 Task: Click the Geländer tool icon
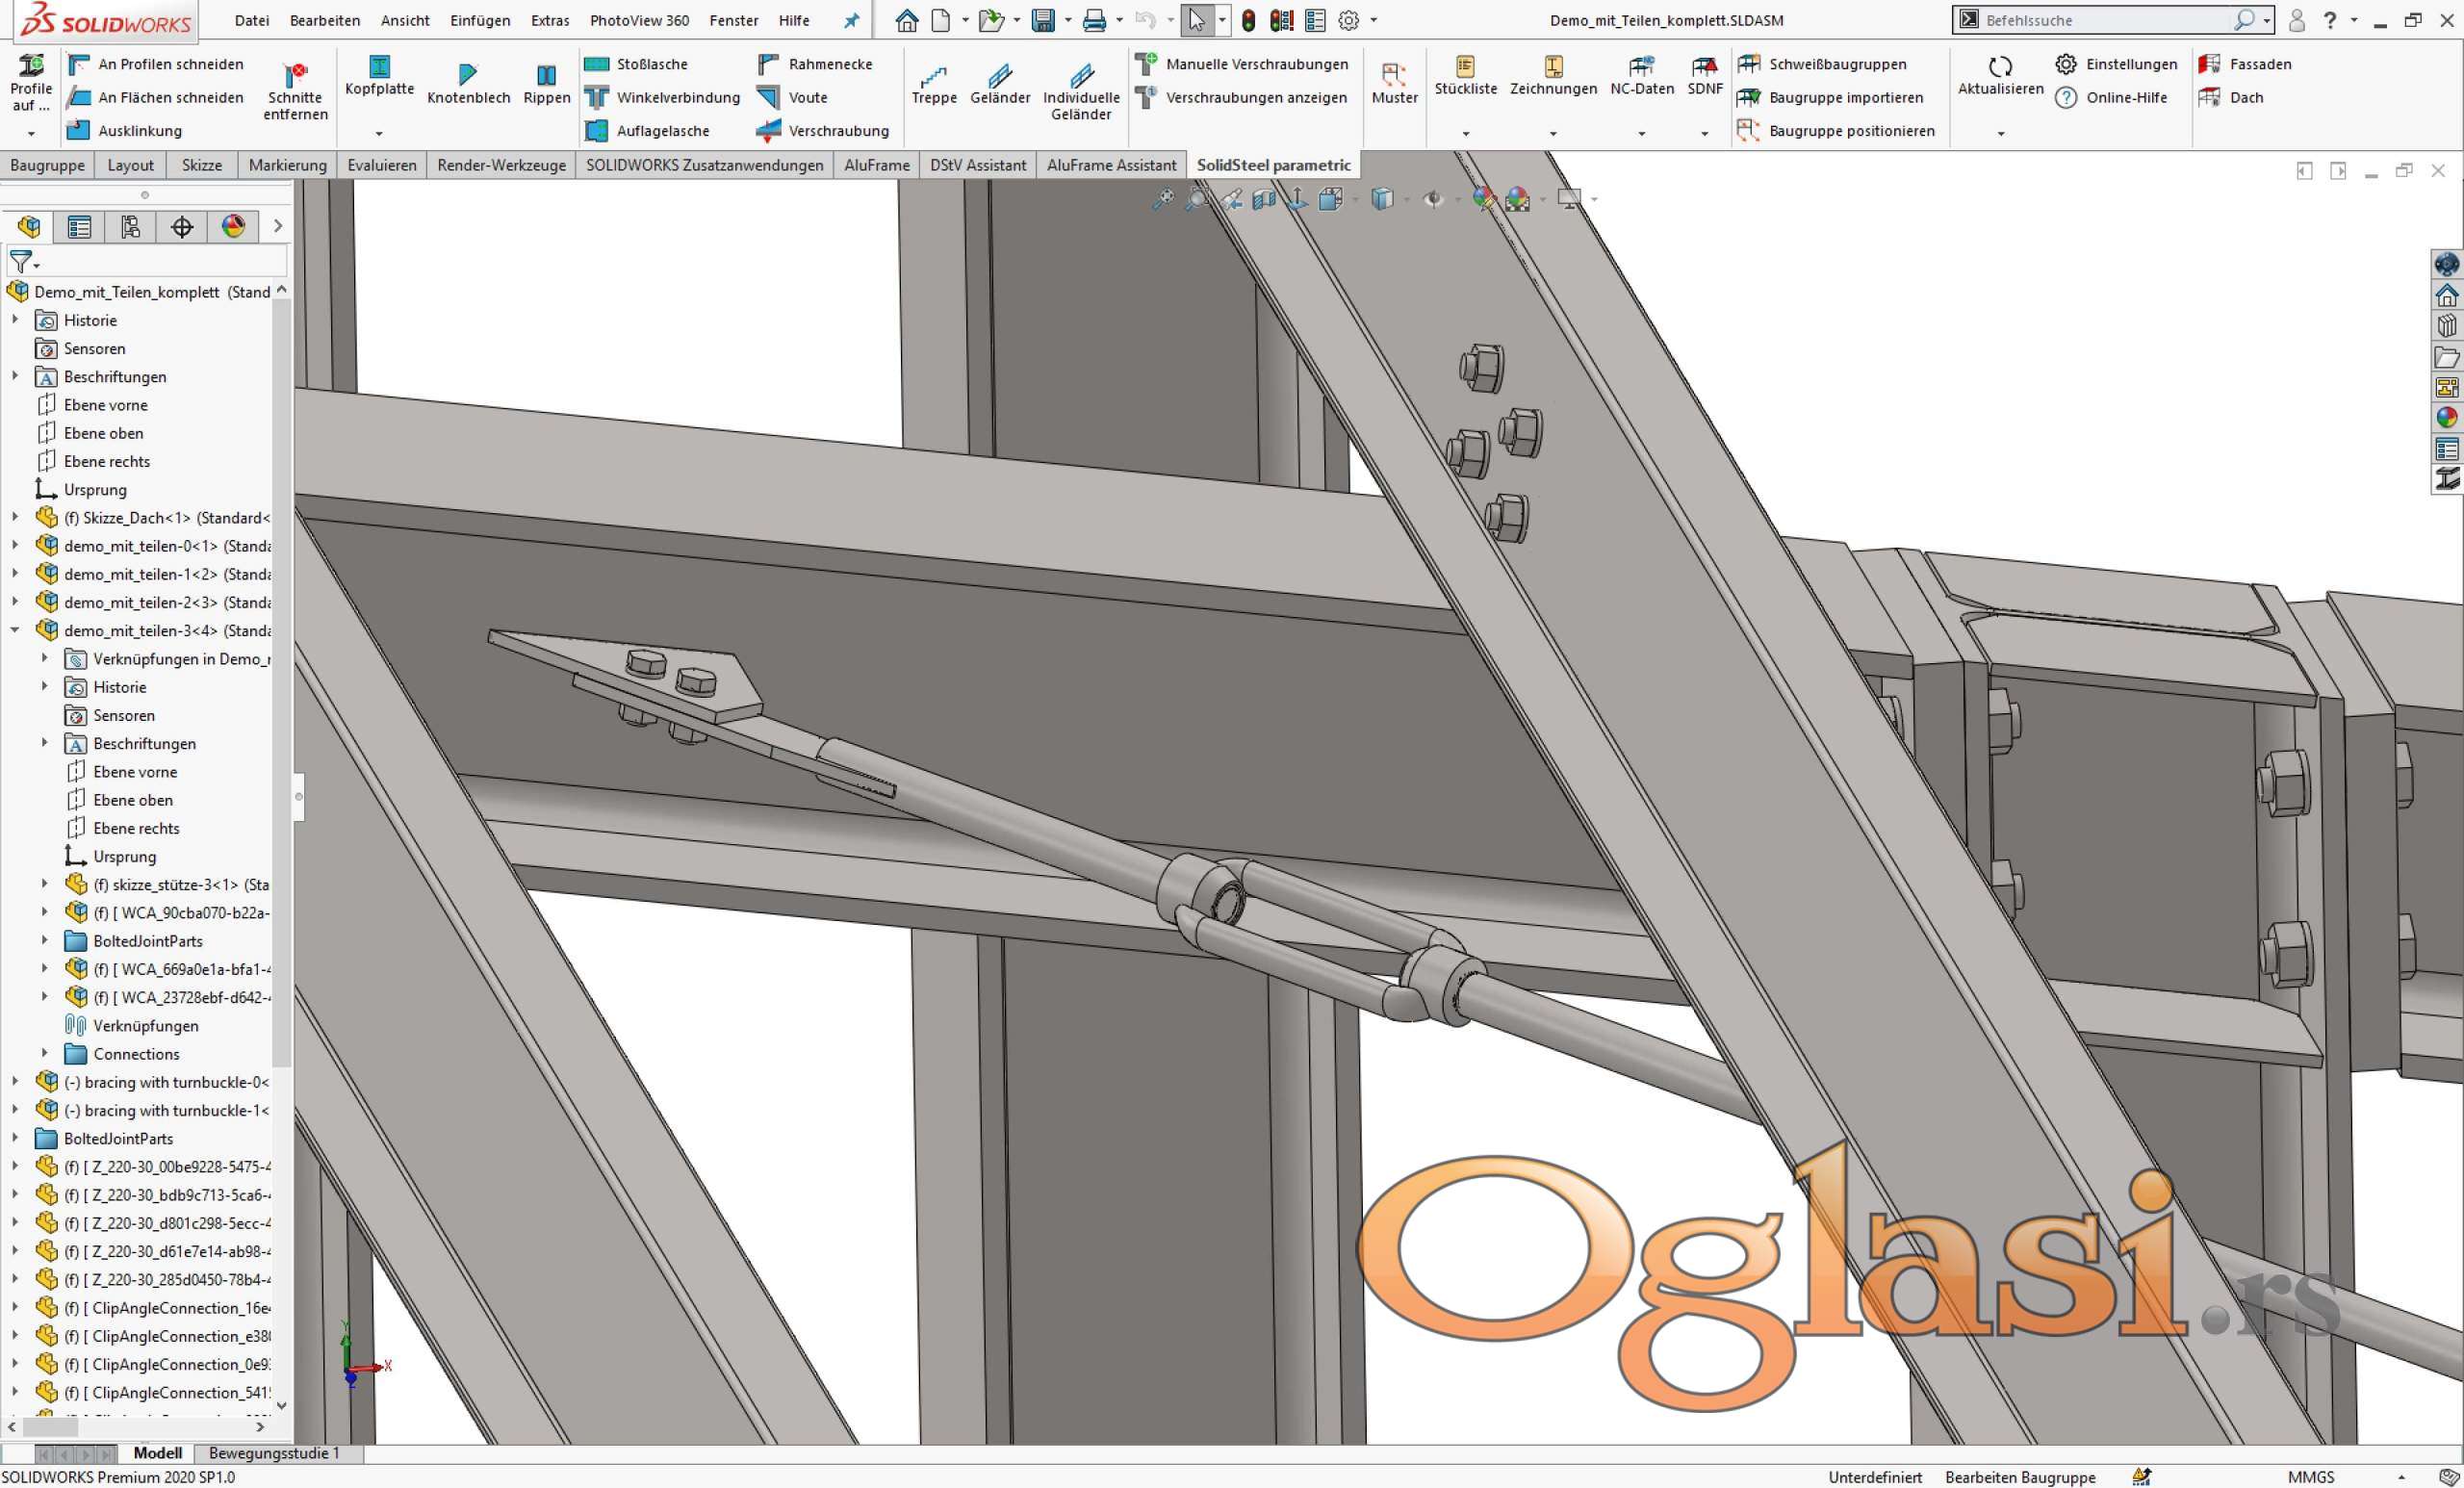pos(999,74)
